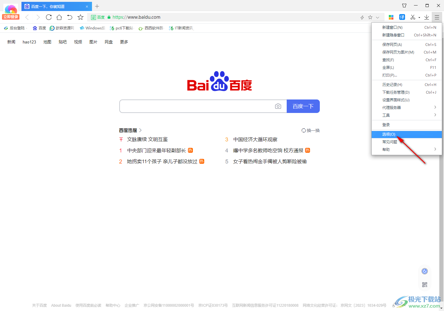Open the 新闻 navigation link
Viewport: 444px width, 311px height.
click(x=11, y=42)
